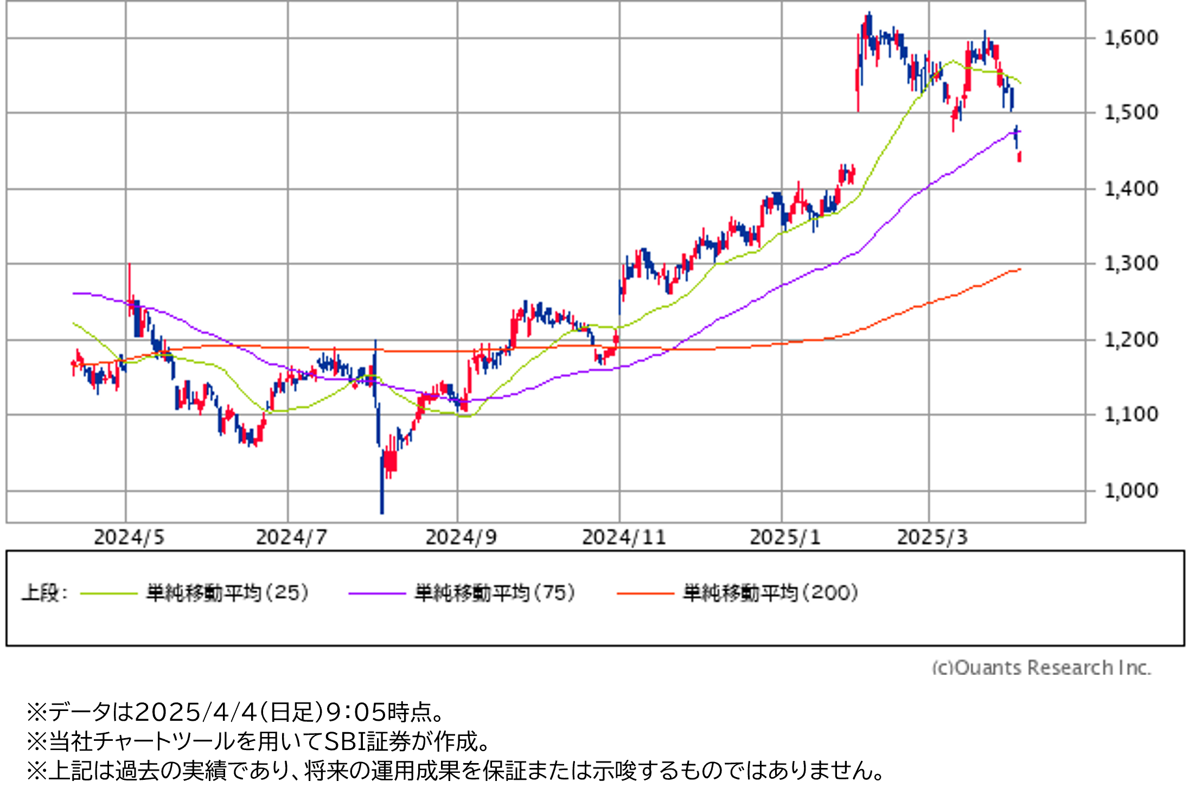Select the 単純移動平均(25) legend label

[227, 593]
